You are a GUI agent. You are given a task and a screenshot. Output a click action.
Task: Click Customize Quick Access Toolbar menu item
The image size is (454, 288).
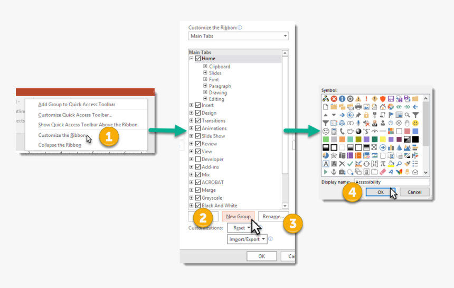tap(75, 115)
